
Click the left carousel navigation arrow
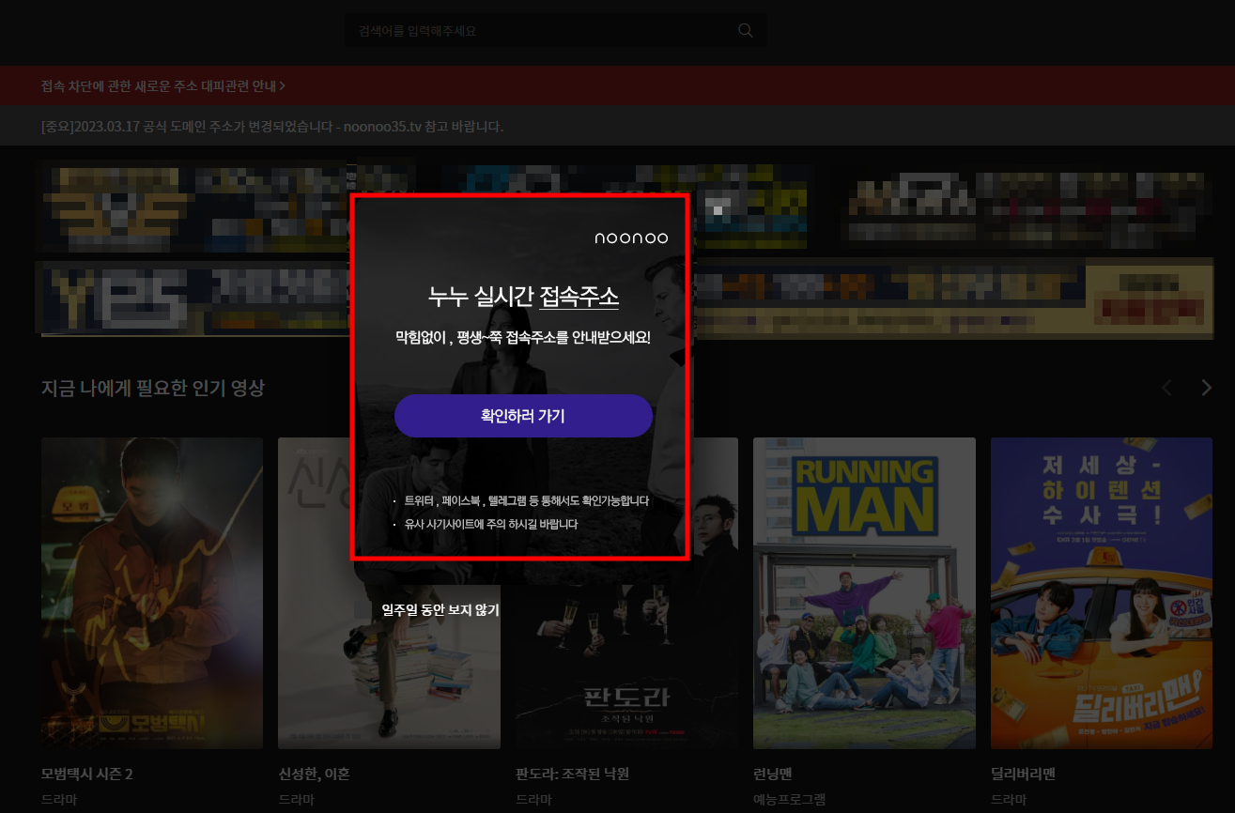(1166, 387)
